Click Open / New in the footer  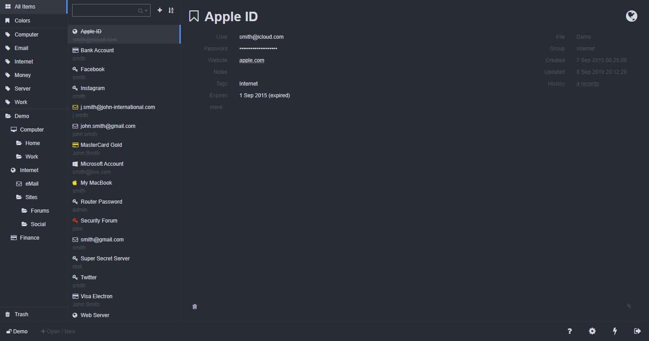tap(58, 332)
